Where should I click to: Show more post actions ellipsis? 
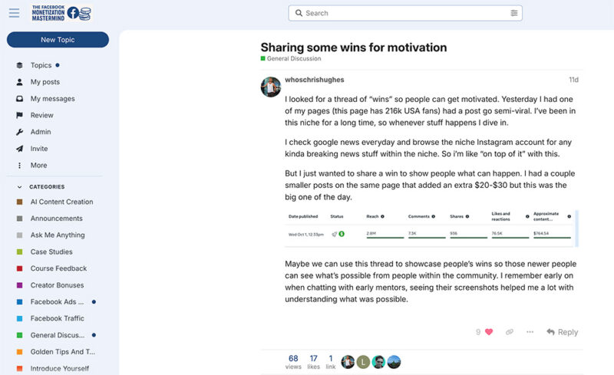click(x=530, y=332)
